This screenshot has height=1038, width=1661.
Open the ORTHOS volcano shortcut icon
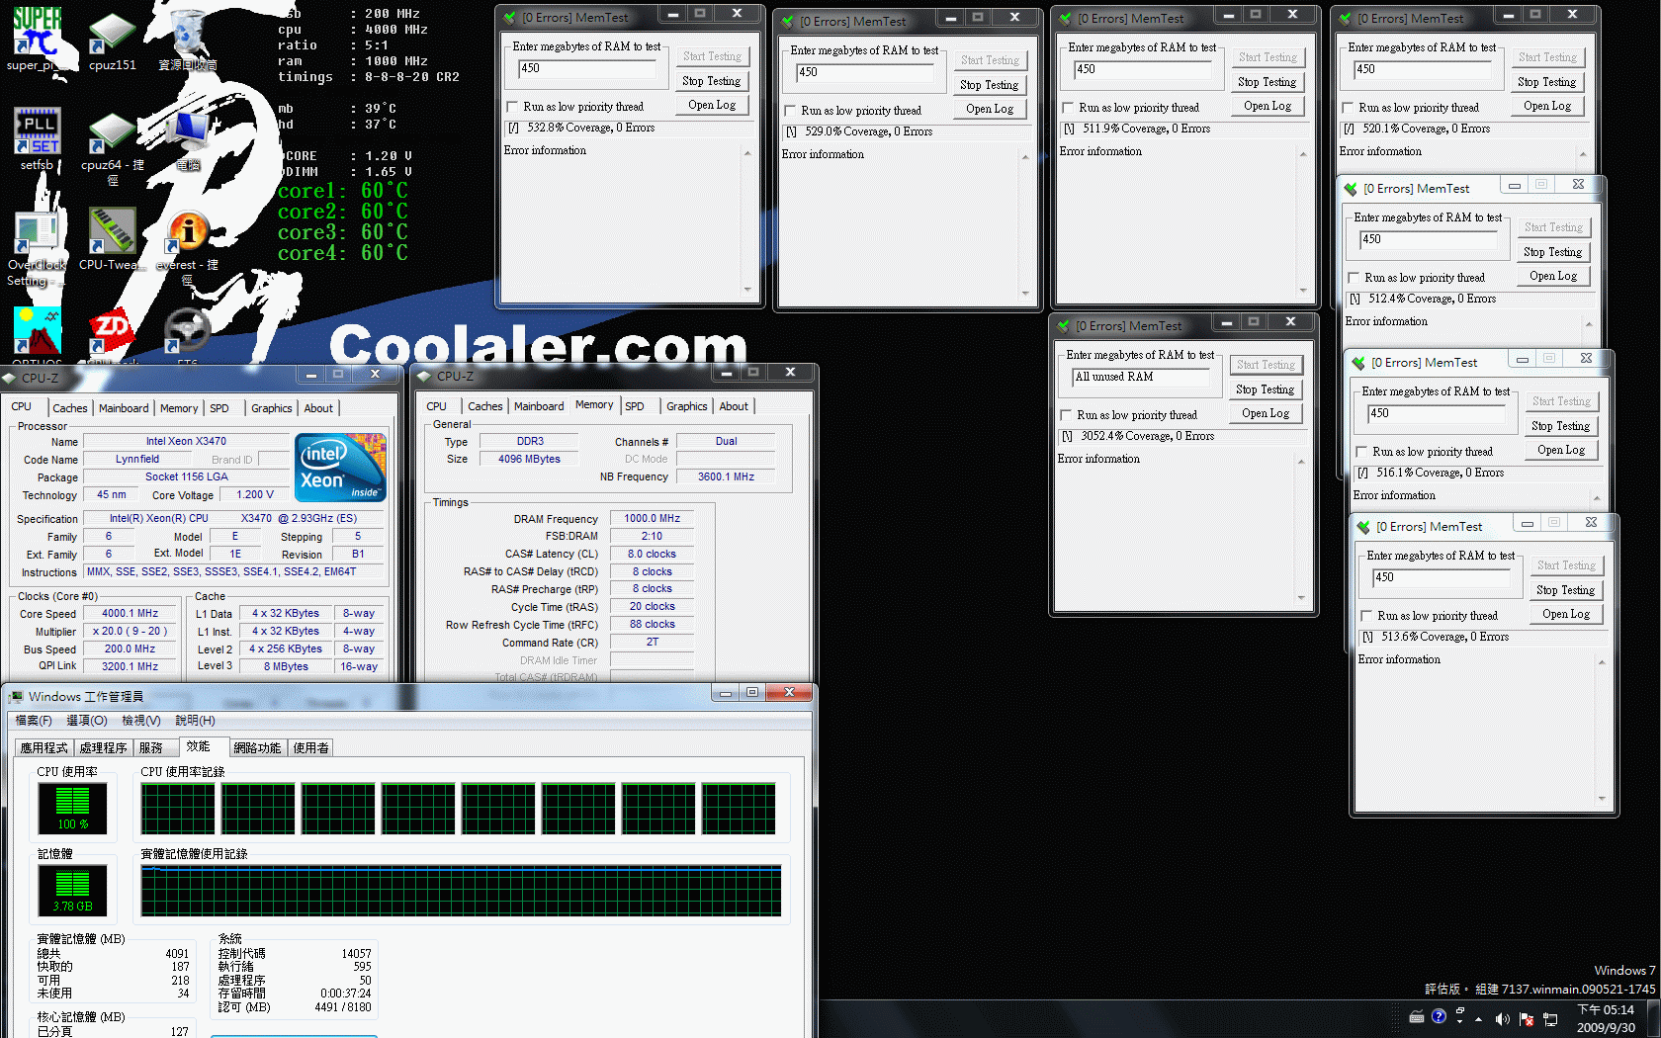37,330
